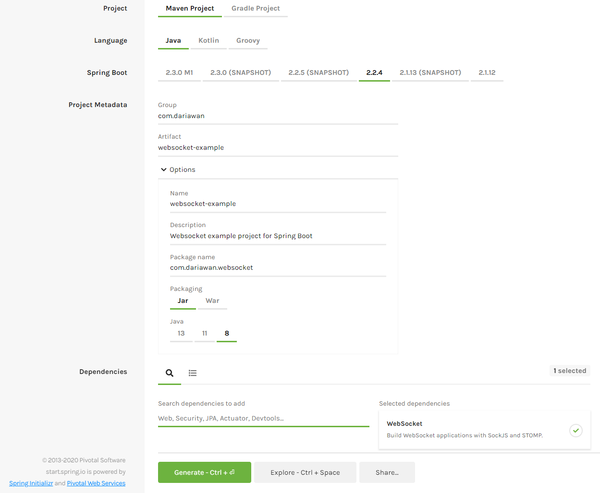
Task: Switch to the Gradle Project tab
Action: (256, 8)
